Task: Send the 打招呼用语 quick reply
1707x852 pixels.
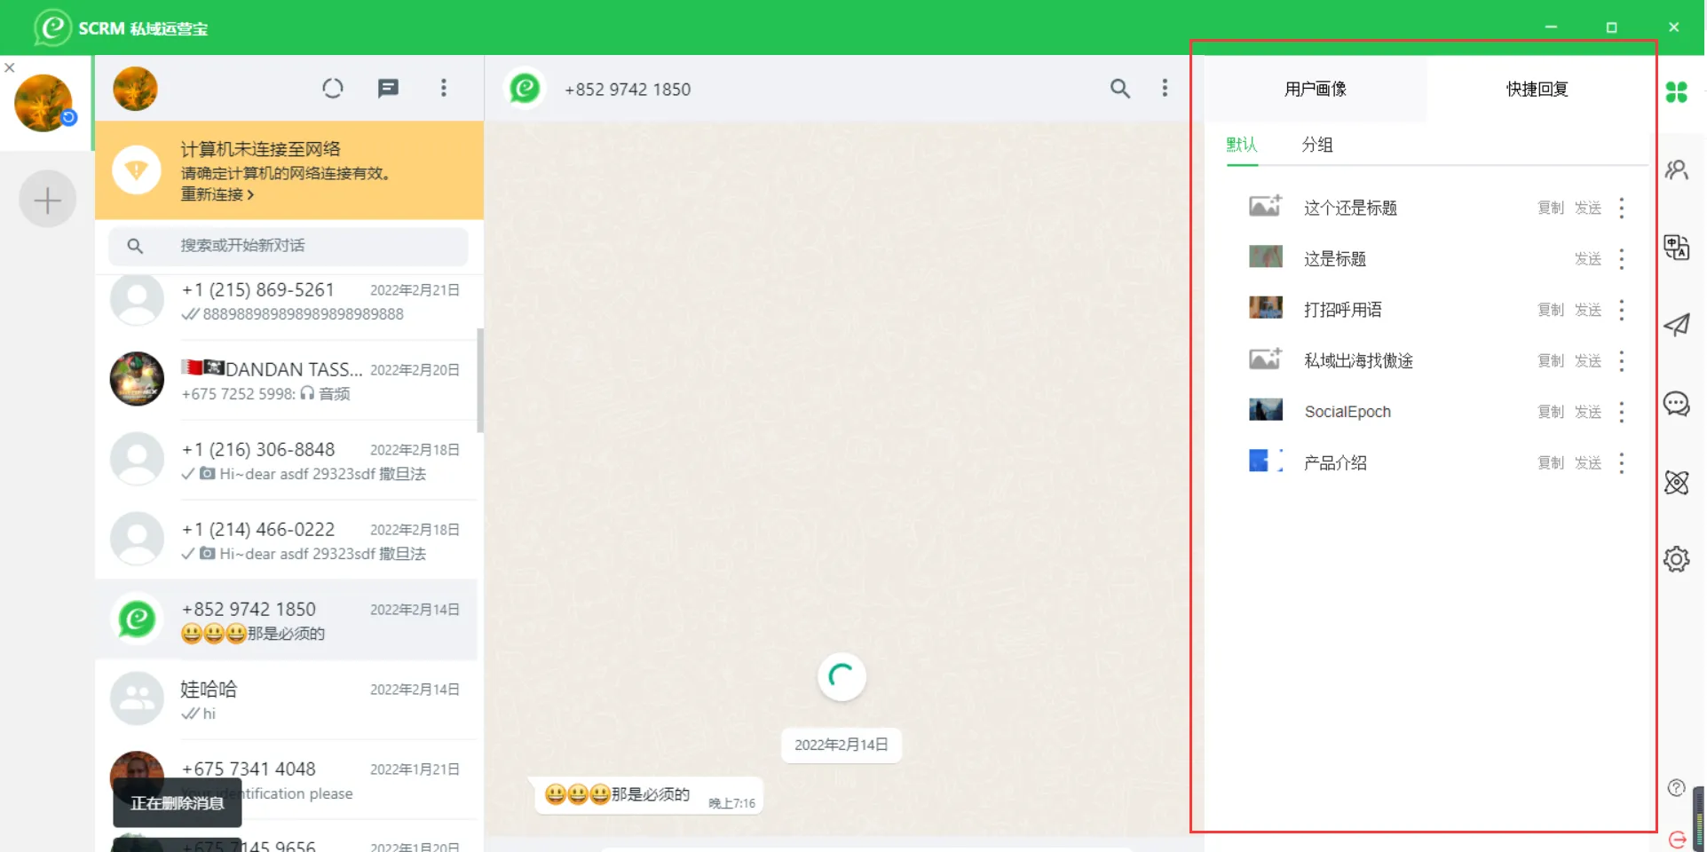Action: point(1588,310)
